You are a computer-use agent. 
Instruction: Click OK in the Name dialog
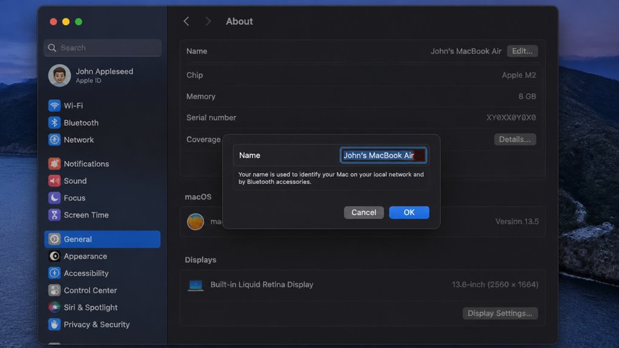(x=409, y=212)
